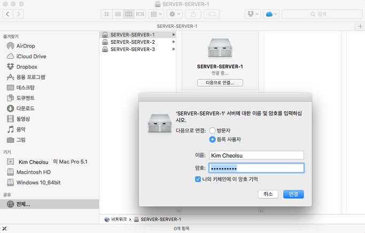Open 도큐멘트 in sidebar

point(21,98)
